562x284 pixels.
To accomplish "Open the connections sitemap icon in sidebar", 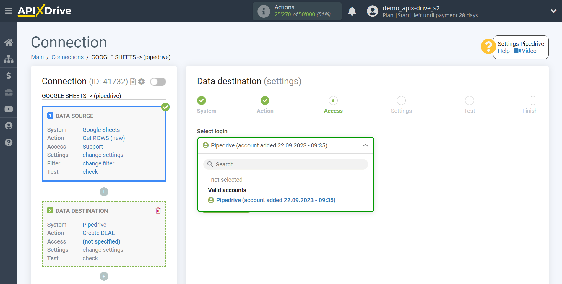I will coord(9,59).
